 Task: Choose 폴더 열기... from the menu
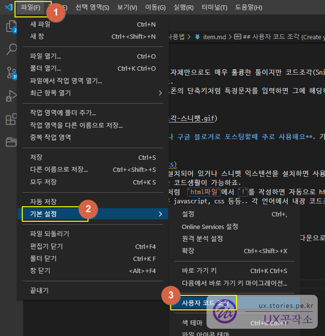click(x=93, y=69)
